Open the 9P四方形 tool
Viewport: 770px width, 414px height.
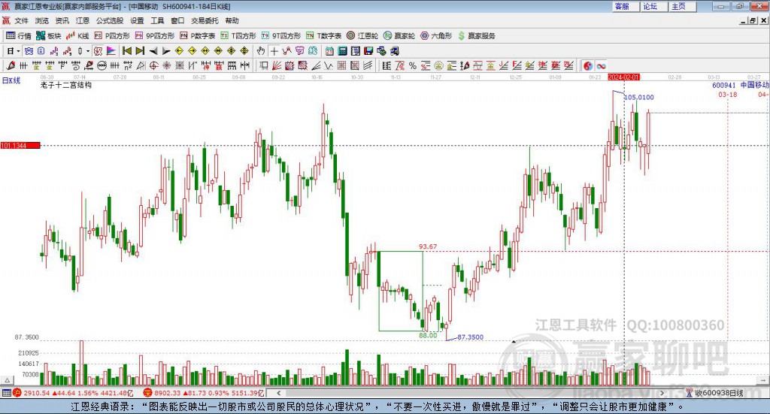(x=155, y=36)
